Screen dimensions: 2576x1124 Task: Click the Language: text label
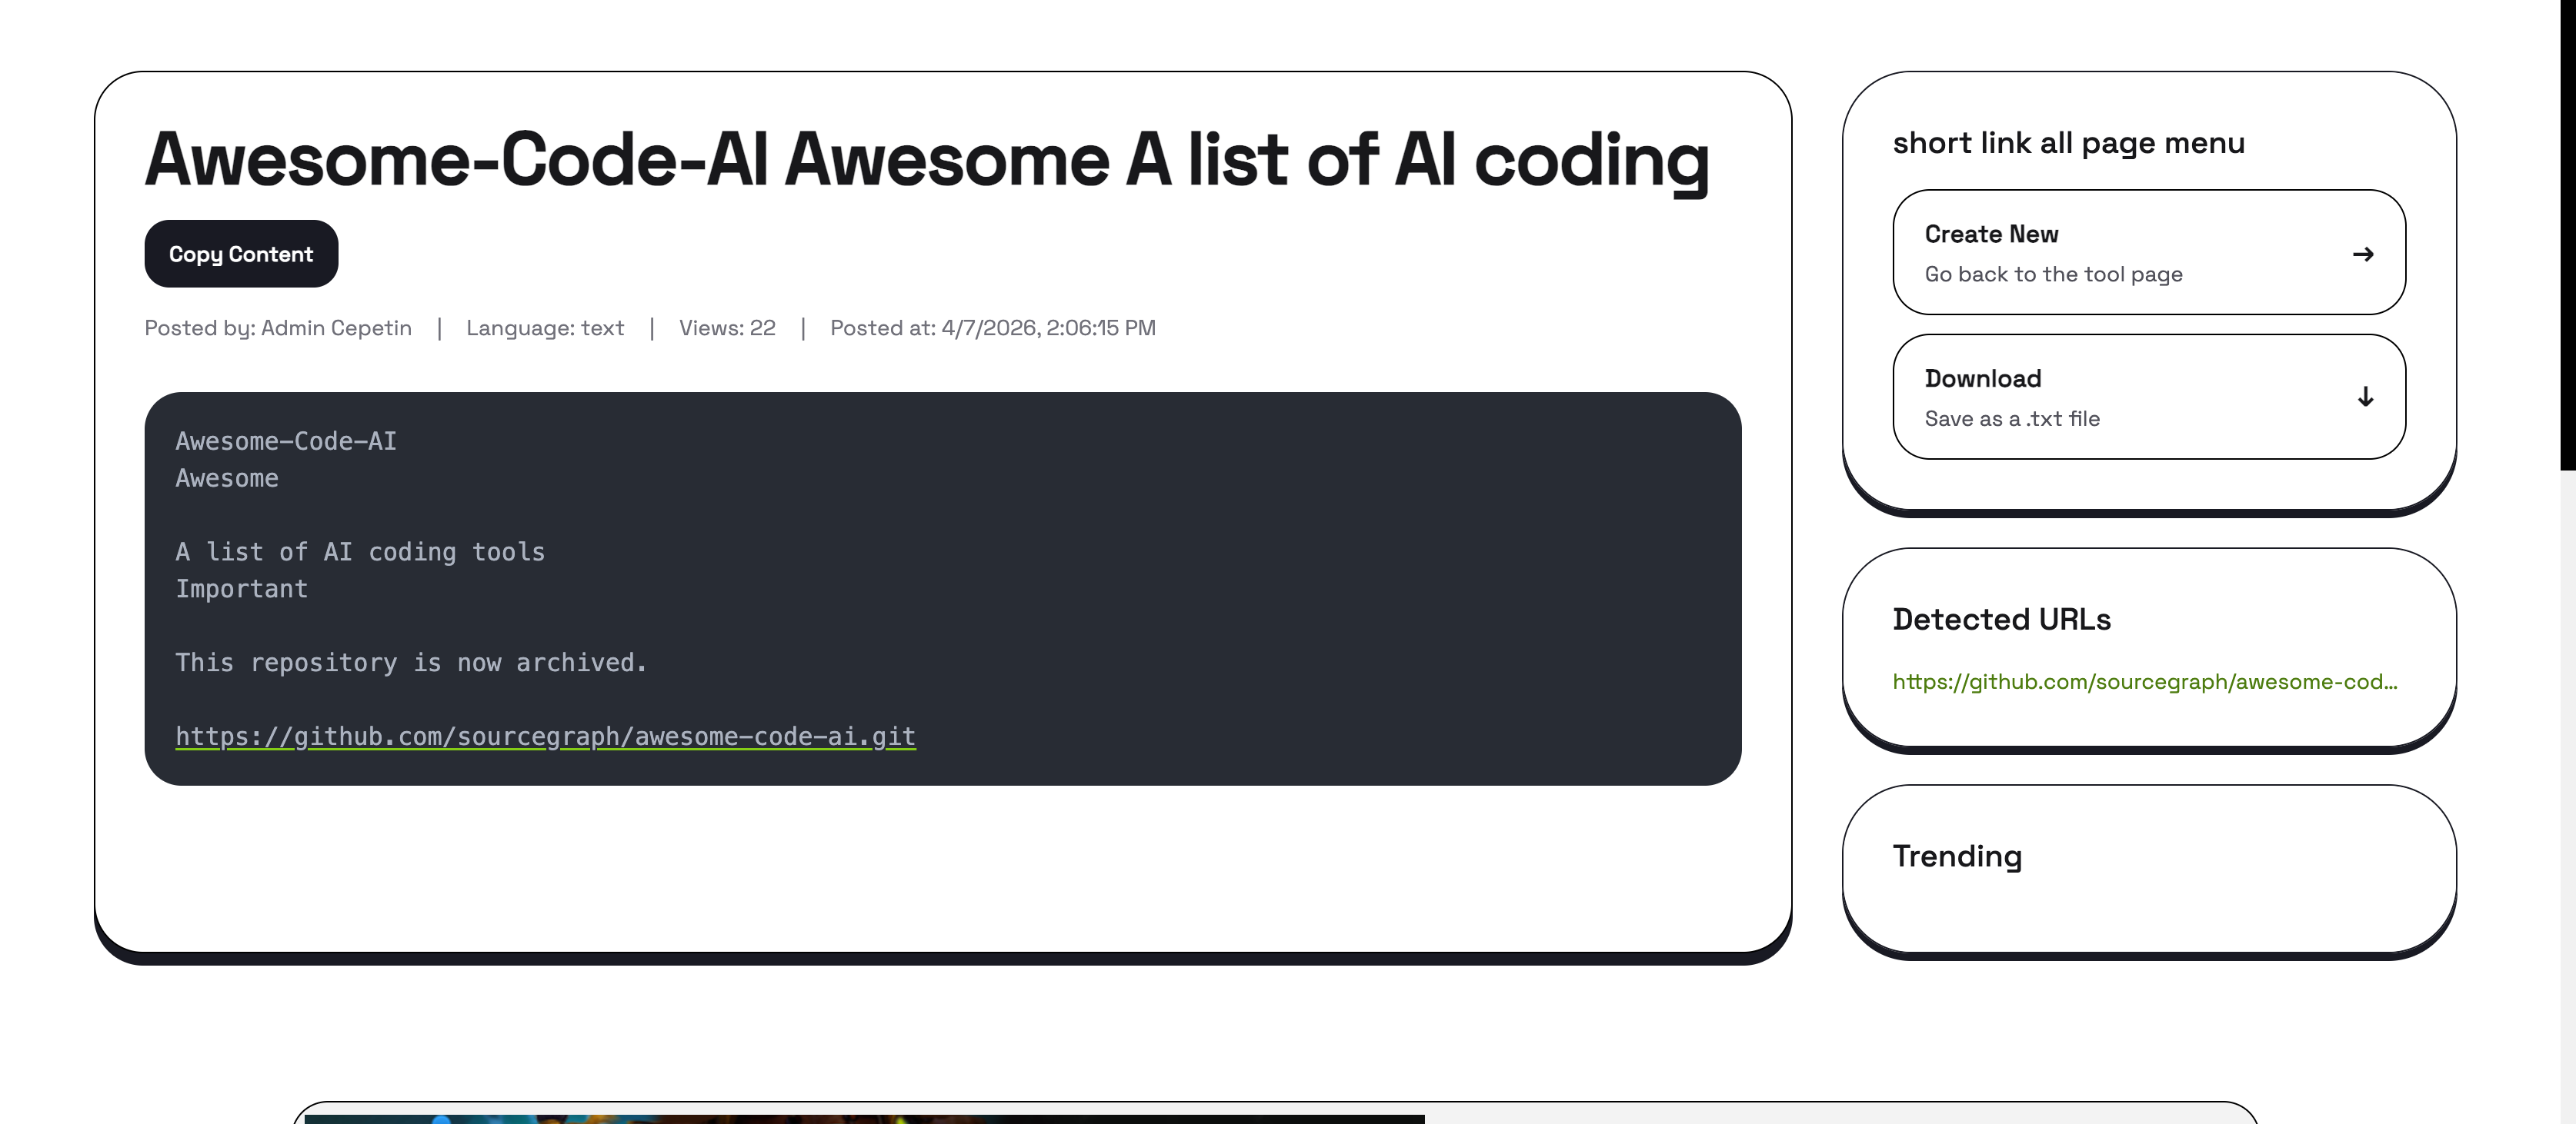[x=545, y=328]
